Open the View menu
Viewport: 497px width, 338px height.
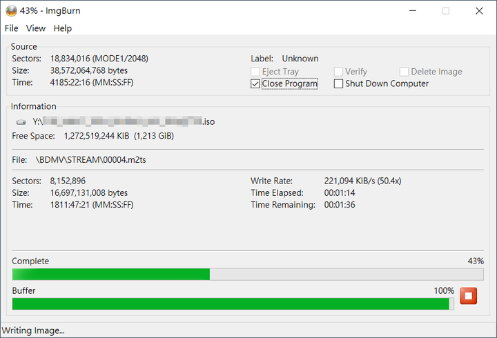click(x=36, y=28)
